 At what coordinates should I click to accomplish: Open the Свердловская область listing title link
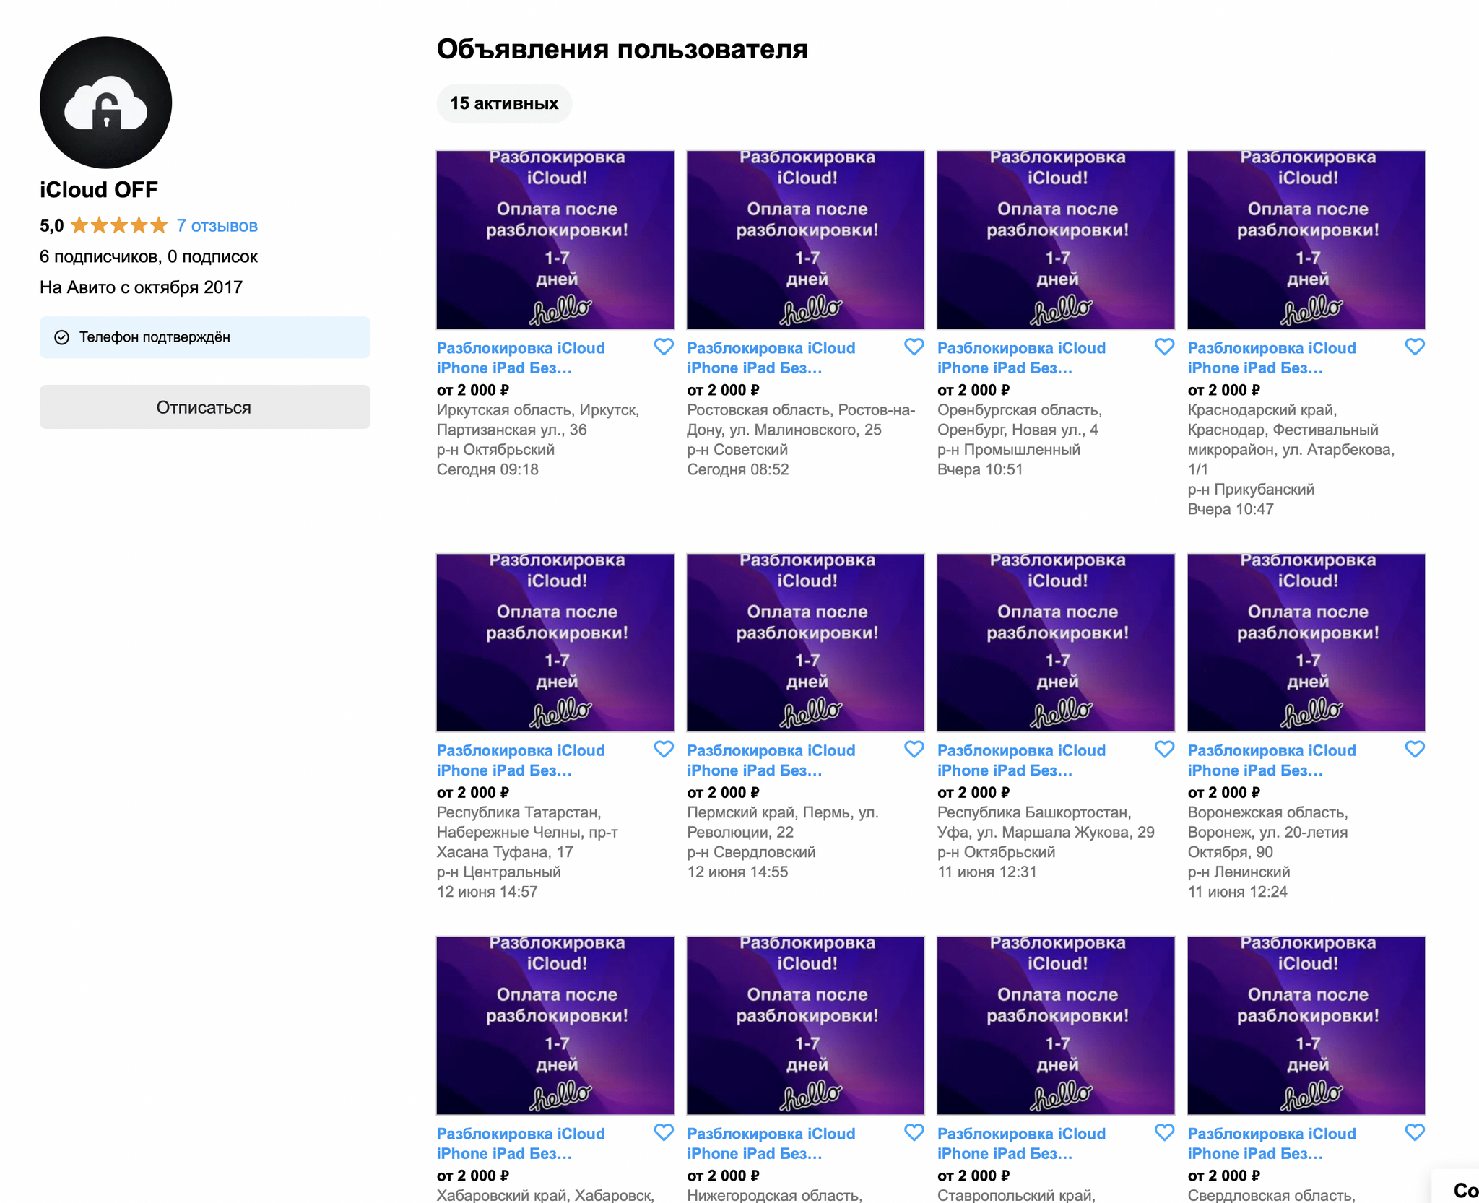[1272, 1144]
